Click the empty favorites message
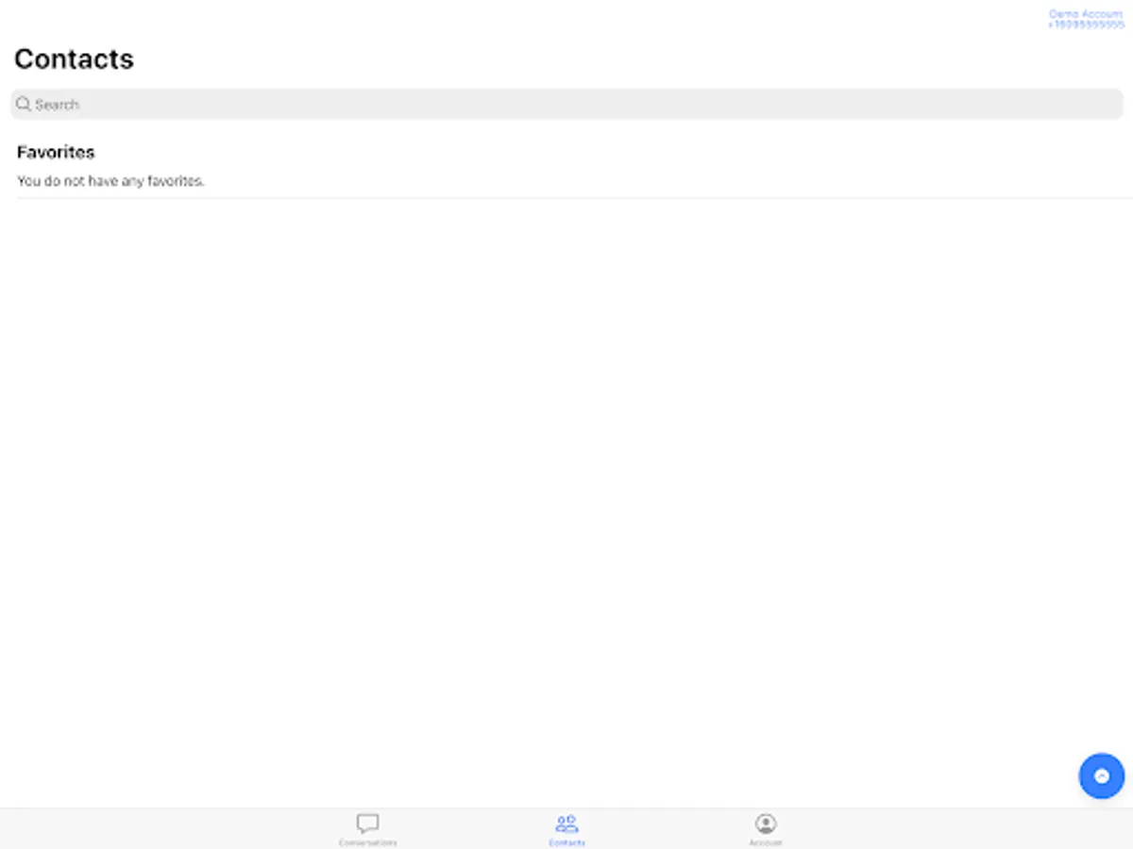 [110, 180]
